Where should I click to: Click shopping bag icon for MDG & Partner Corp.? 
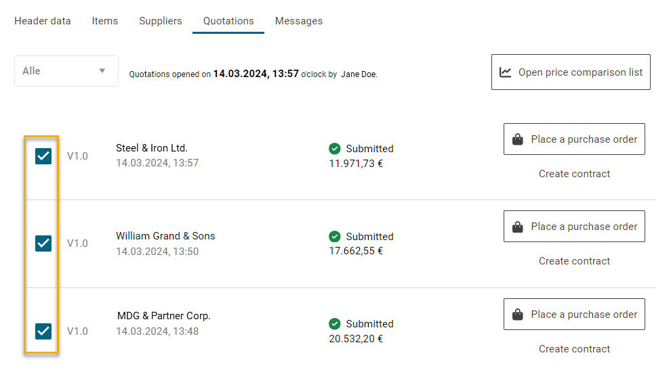coord(518,315)
